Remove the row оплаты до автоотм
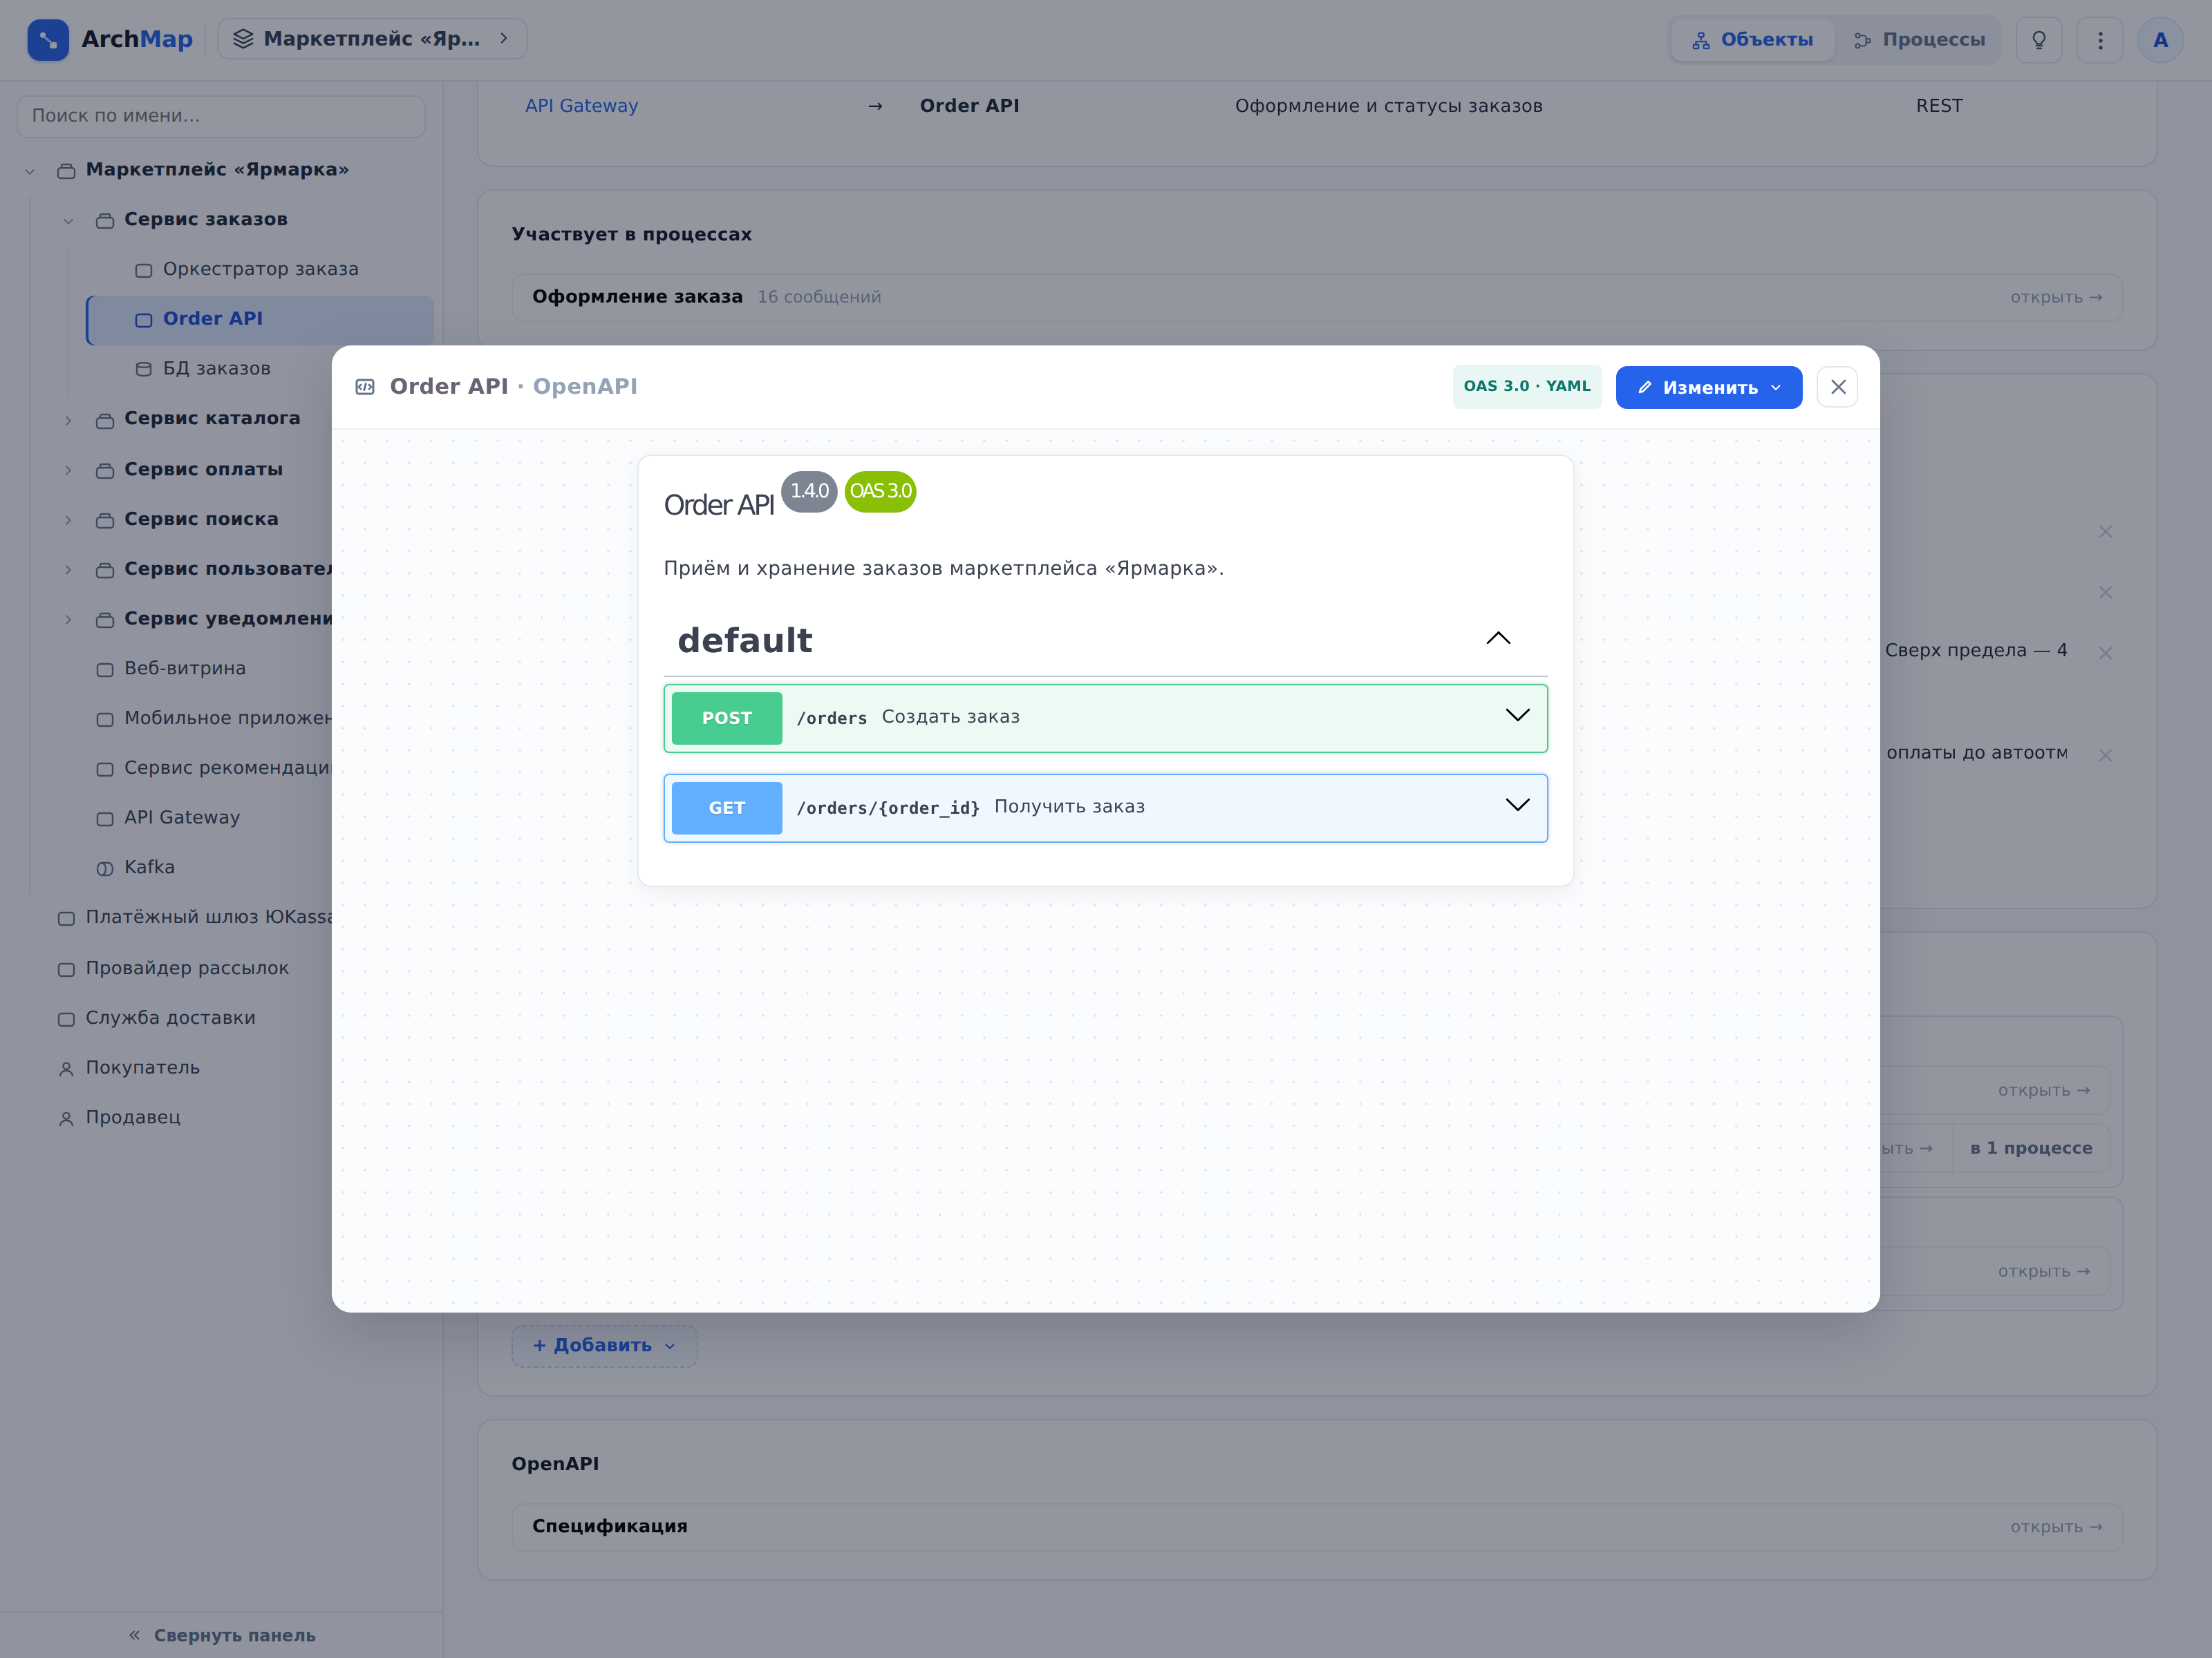Image resolution: width=2212 pixels, height=1658 pixels. (x=2105, y=754)
